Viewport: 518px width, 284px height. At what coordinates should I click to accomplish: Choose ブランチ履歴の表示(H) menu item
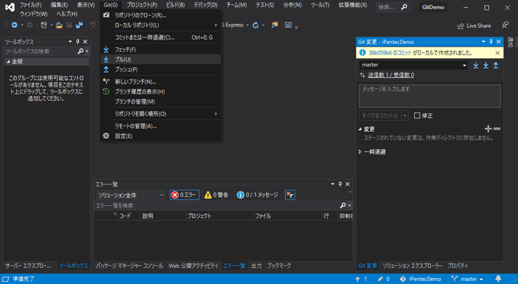click(x=161, y=91)
